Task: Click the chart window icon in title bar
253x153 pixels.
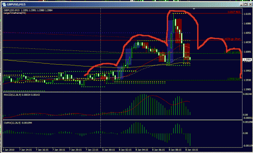Action: pos(4,4)
